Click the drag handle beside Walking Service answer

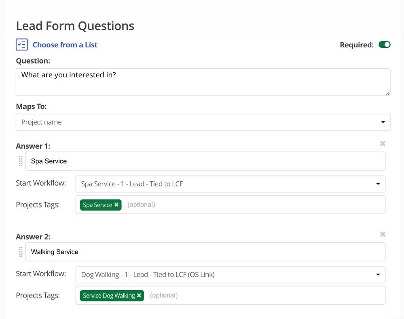[21, 252]
